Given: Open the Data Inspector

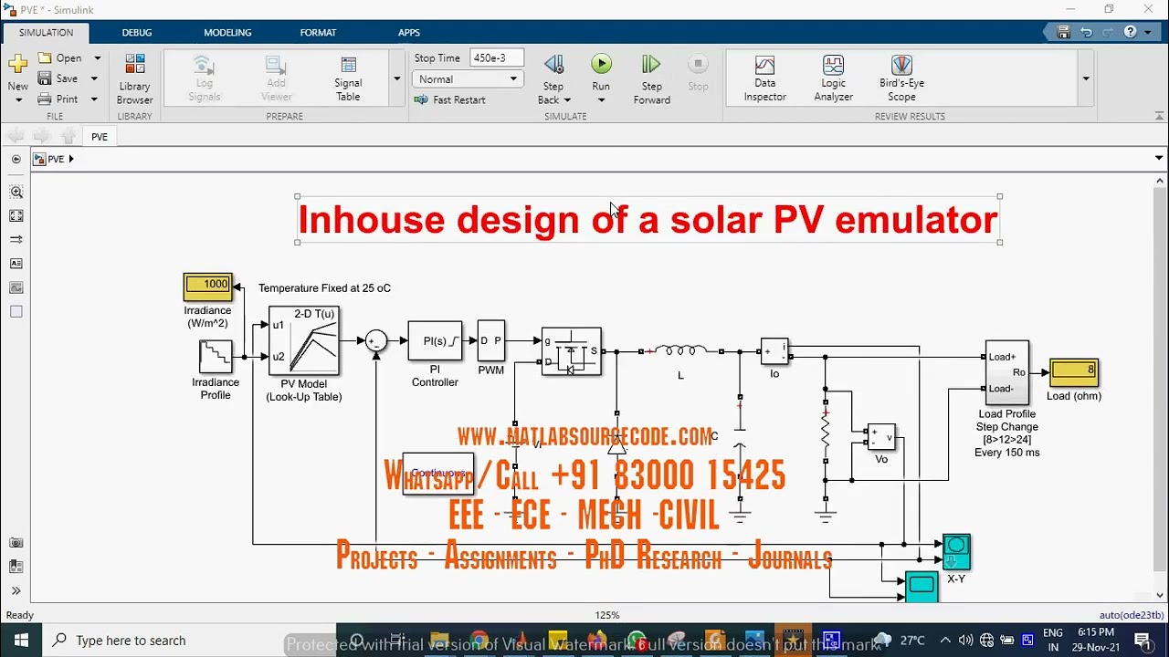Looking at the screenshot, I should click(764, 78).
